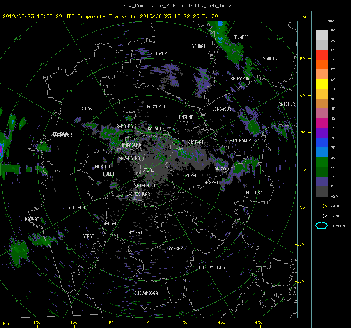Click the km unit label at bottom left

(x=5, y=324)
